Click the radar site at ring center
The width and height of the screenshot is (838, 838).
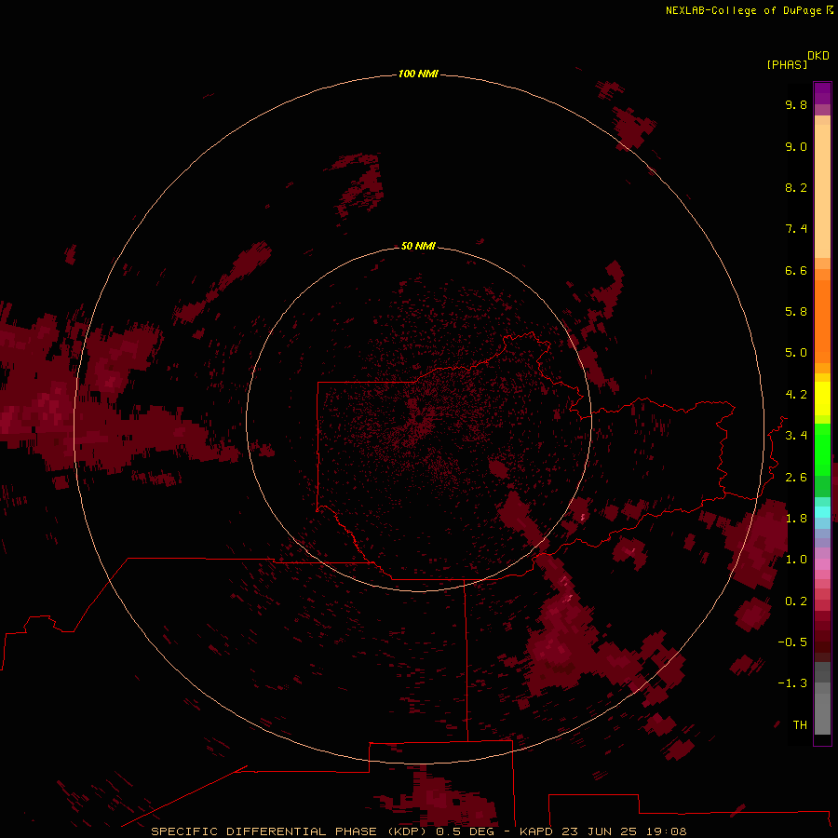pos(419,420)
